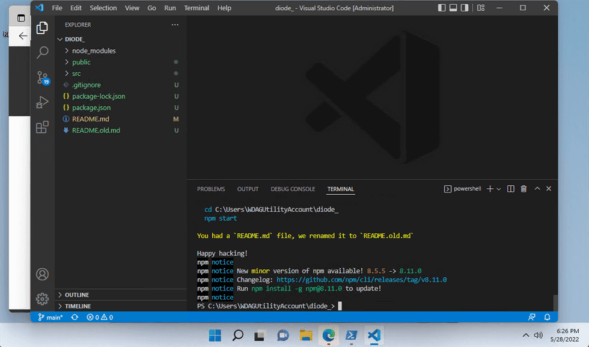Kill terminal with trash icon
The image size is (589, 347).
click(x=523, y=189)
